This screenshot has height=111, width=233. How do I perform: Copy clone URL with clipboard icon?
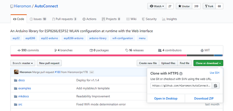click(216, 86)
